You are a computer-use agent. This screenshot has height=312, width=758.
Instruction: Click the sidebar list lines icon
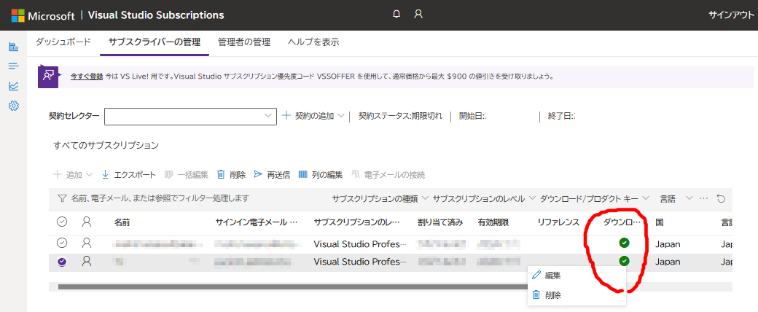tap(14, 66)
